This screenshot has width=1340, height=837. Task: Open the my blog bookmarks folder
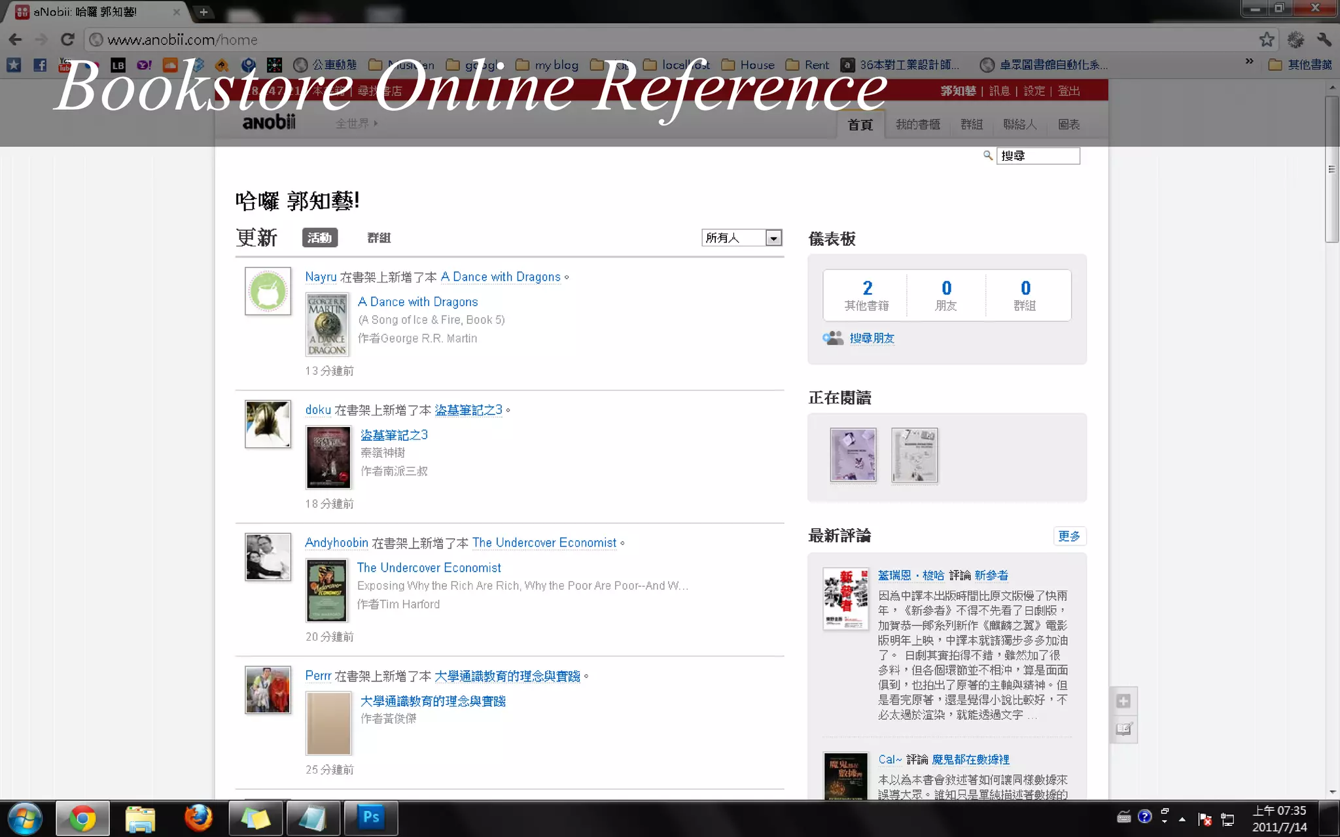click(x=547, y=65)
